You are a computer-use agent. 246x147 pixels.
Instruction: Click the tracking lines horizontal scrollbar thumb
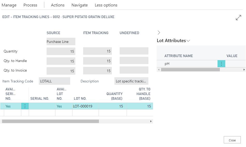[x=50, y=121]
